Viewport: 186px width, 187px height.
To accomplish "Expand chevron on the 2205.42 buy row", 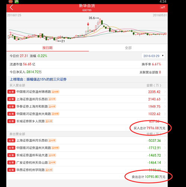I will 165,92.
